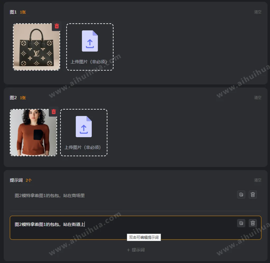The height and width of the screenshot is (263, 270).
Task: Delete the 站在街道上 prompt with trash icon
Action: coord(253,223)
